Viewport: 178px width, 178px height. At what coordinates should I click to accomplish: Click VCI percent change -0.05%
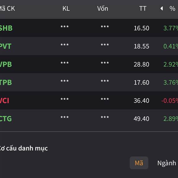(169, 101)
